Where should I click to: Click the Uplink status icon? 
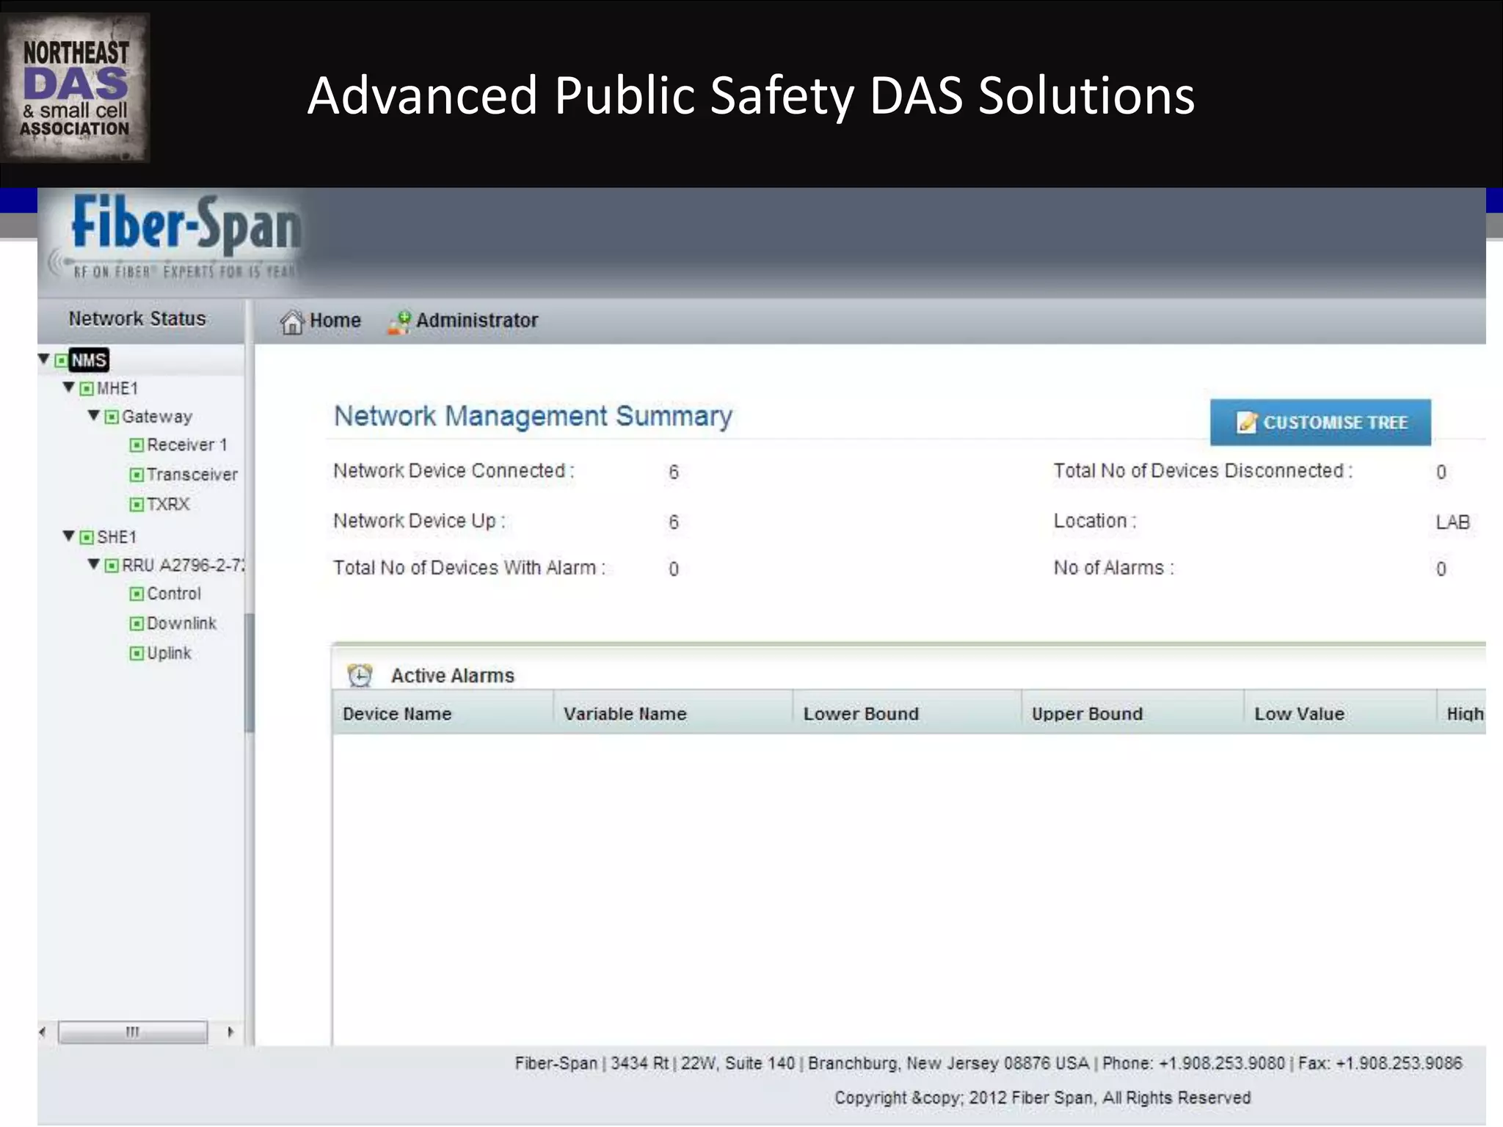[137, 653]
